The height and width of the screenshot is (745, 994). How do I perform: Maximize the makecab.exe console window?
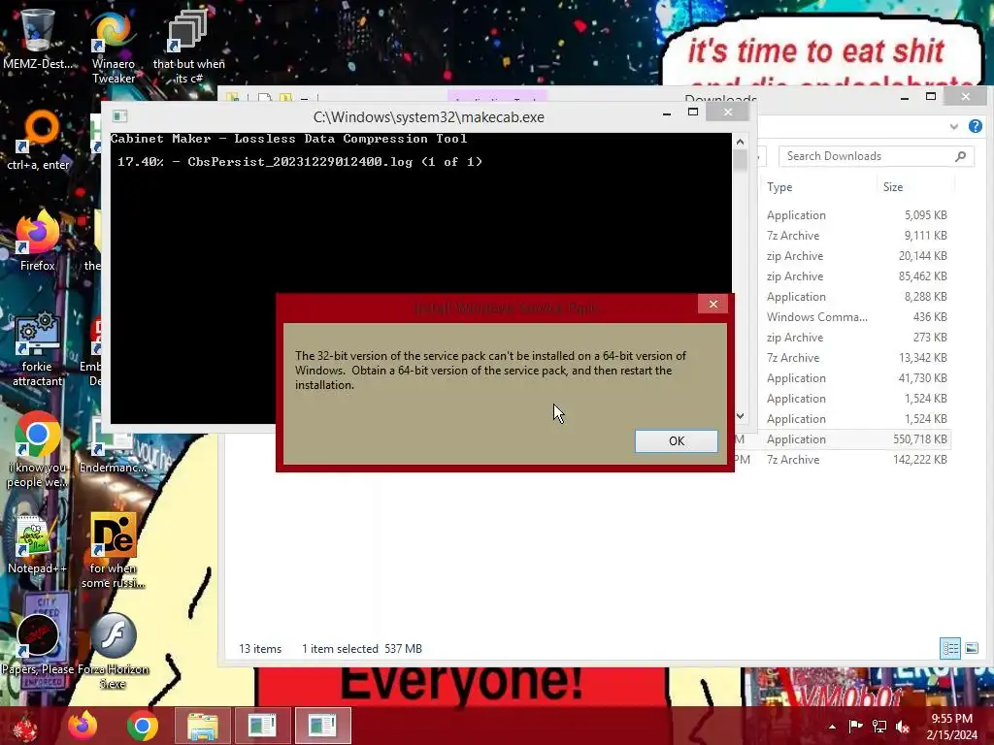693,113
